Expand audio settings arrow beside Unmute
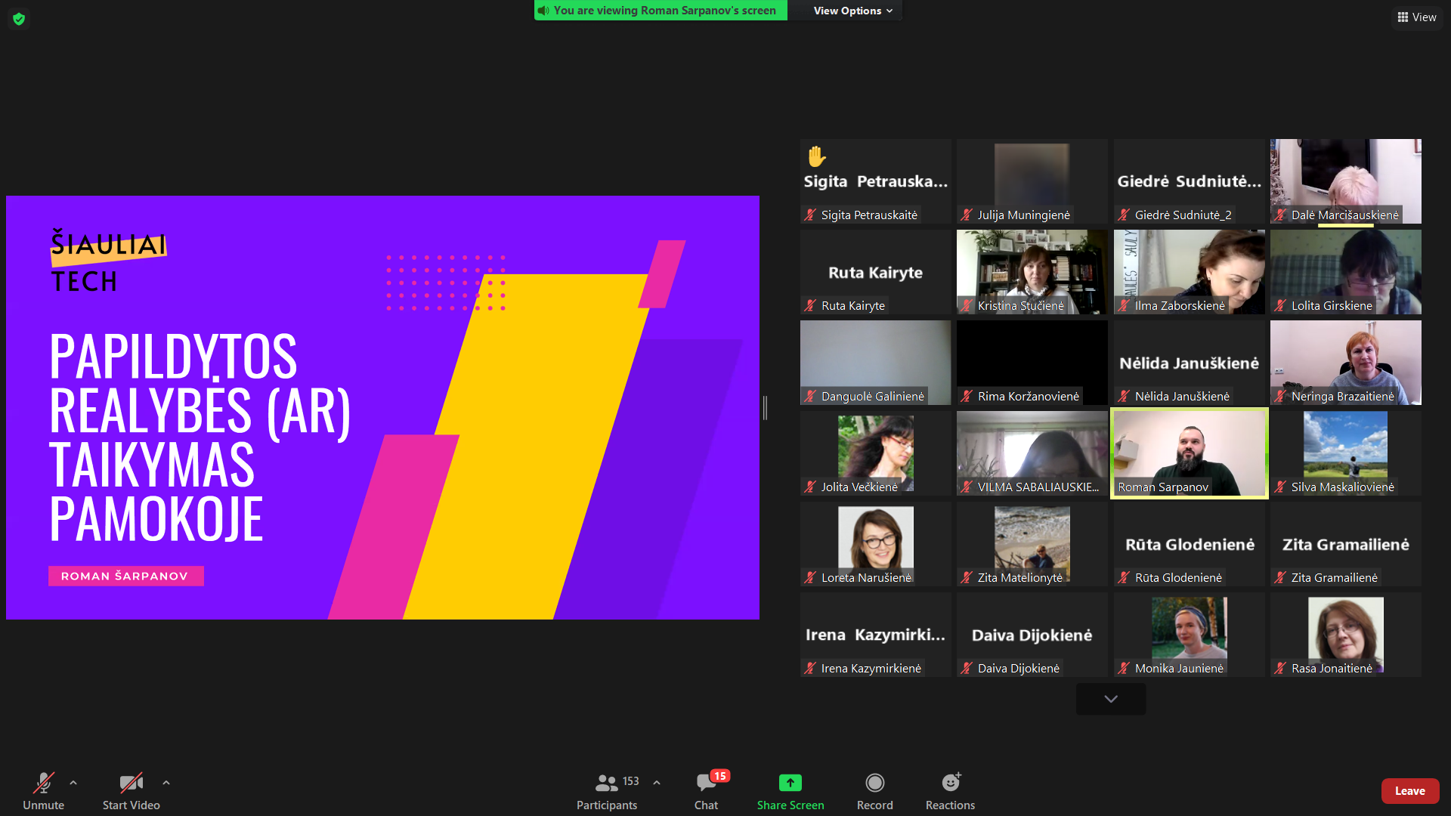Screen dimensions: 1451x816 [x=73, y=783]
